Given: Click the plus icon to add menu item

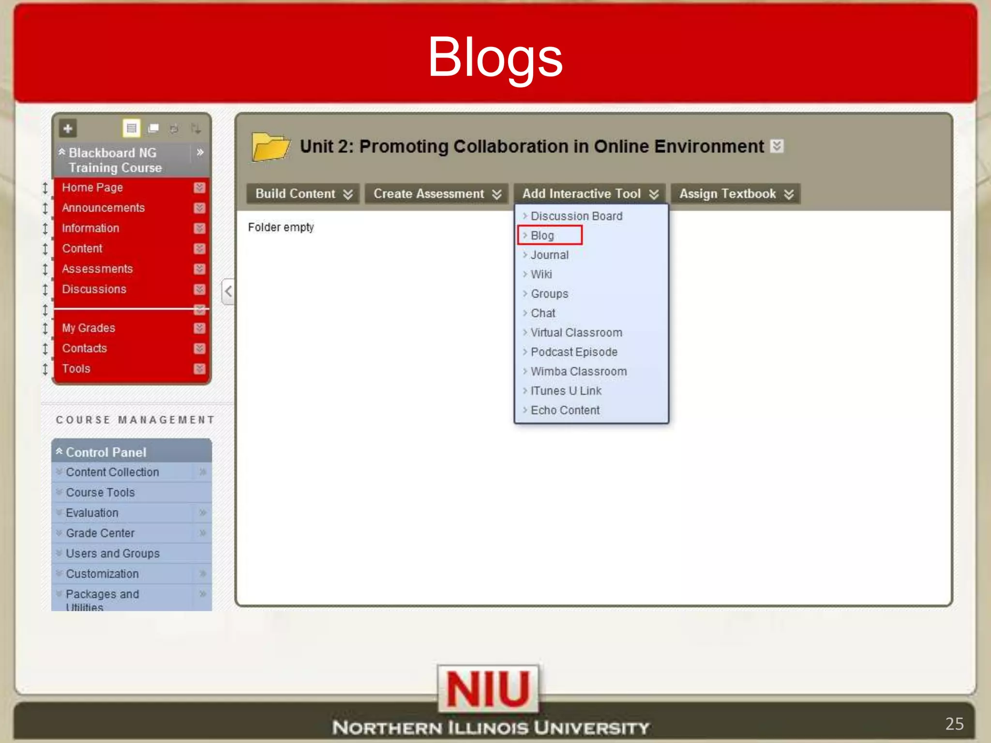Looking at the screenshot, I should coord(68,129).
